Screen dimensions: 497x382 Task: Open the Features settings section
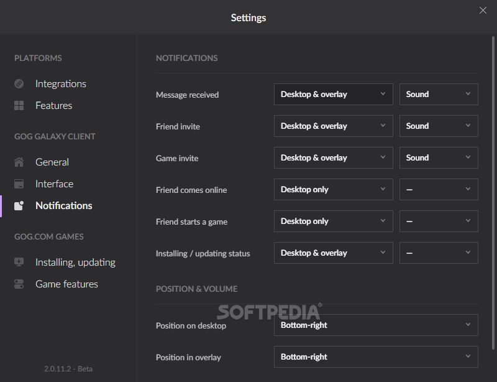click(54, 105)
